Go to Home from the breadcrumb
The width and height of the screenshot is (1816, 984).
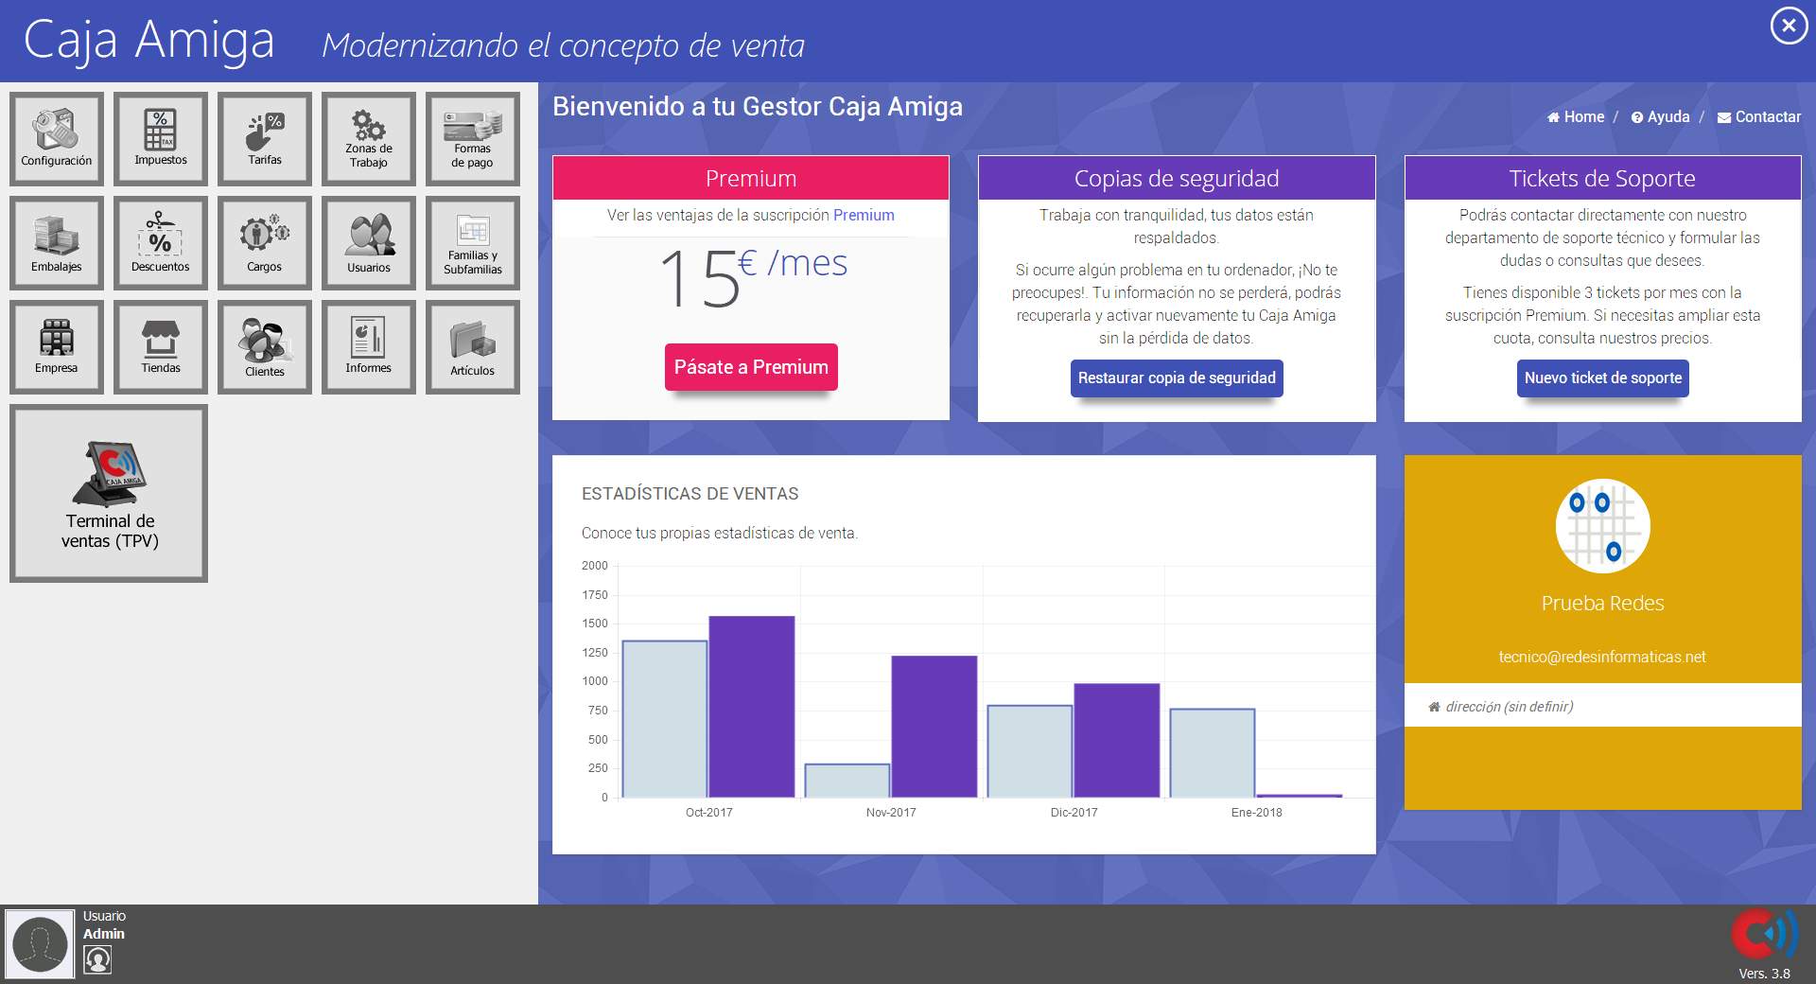tap(1576, 116)
